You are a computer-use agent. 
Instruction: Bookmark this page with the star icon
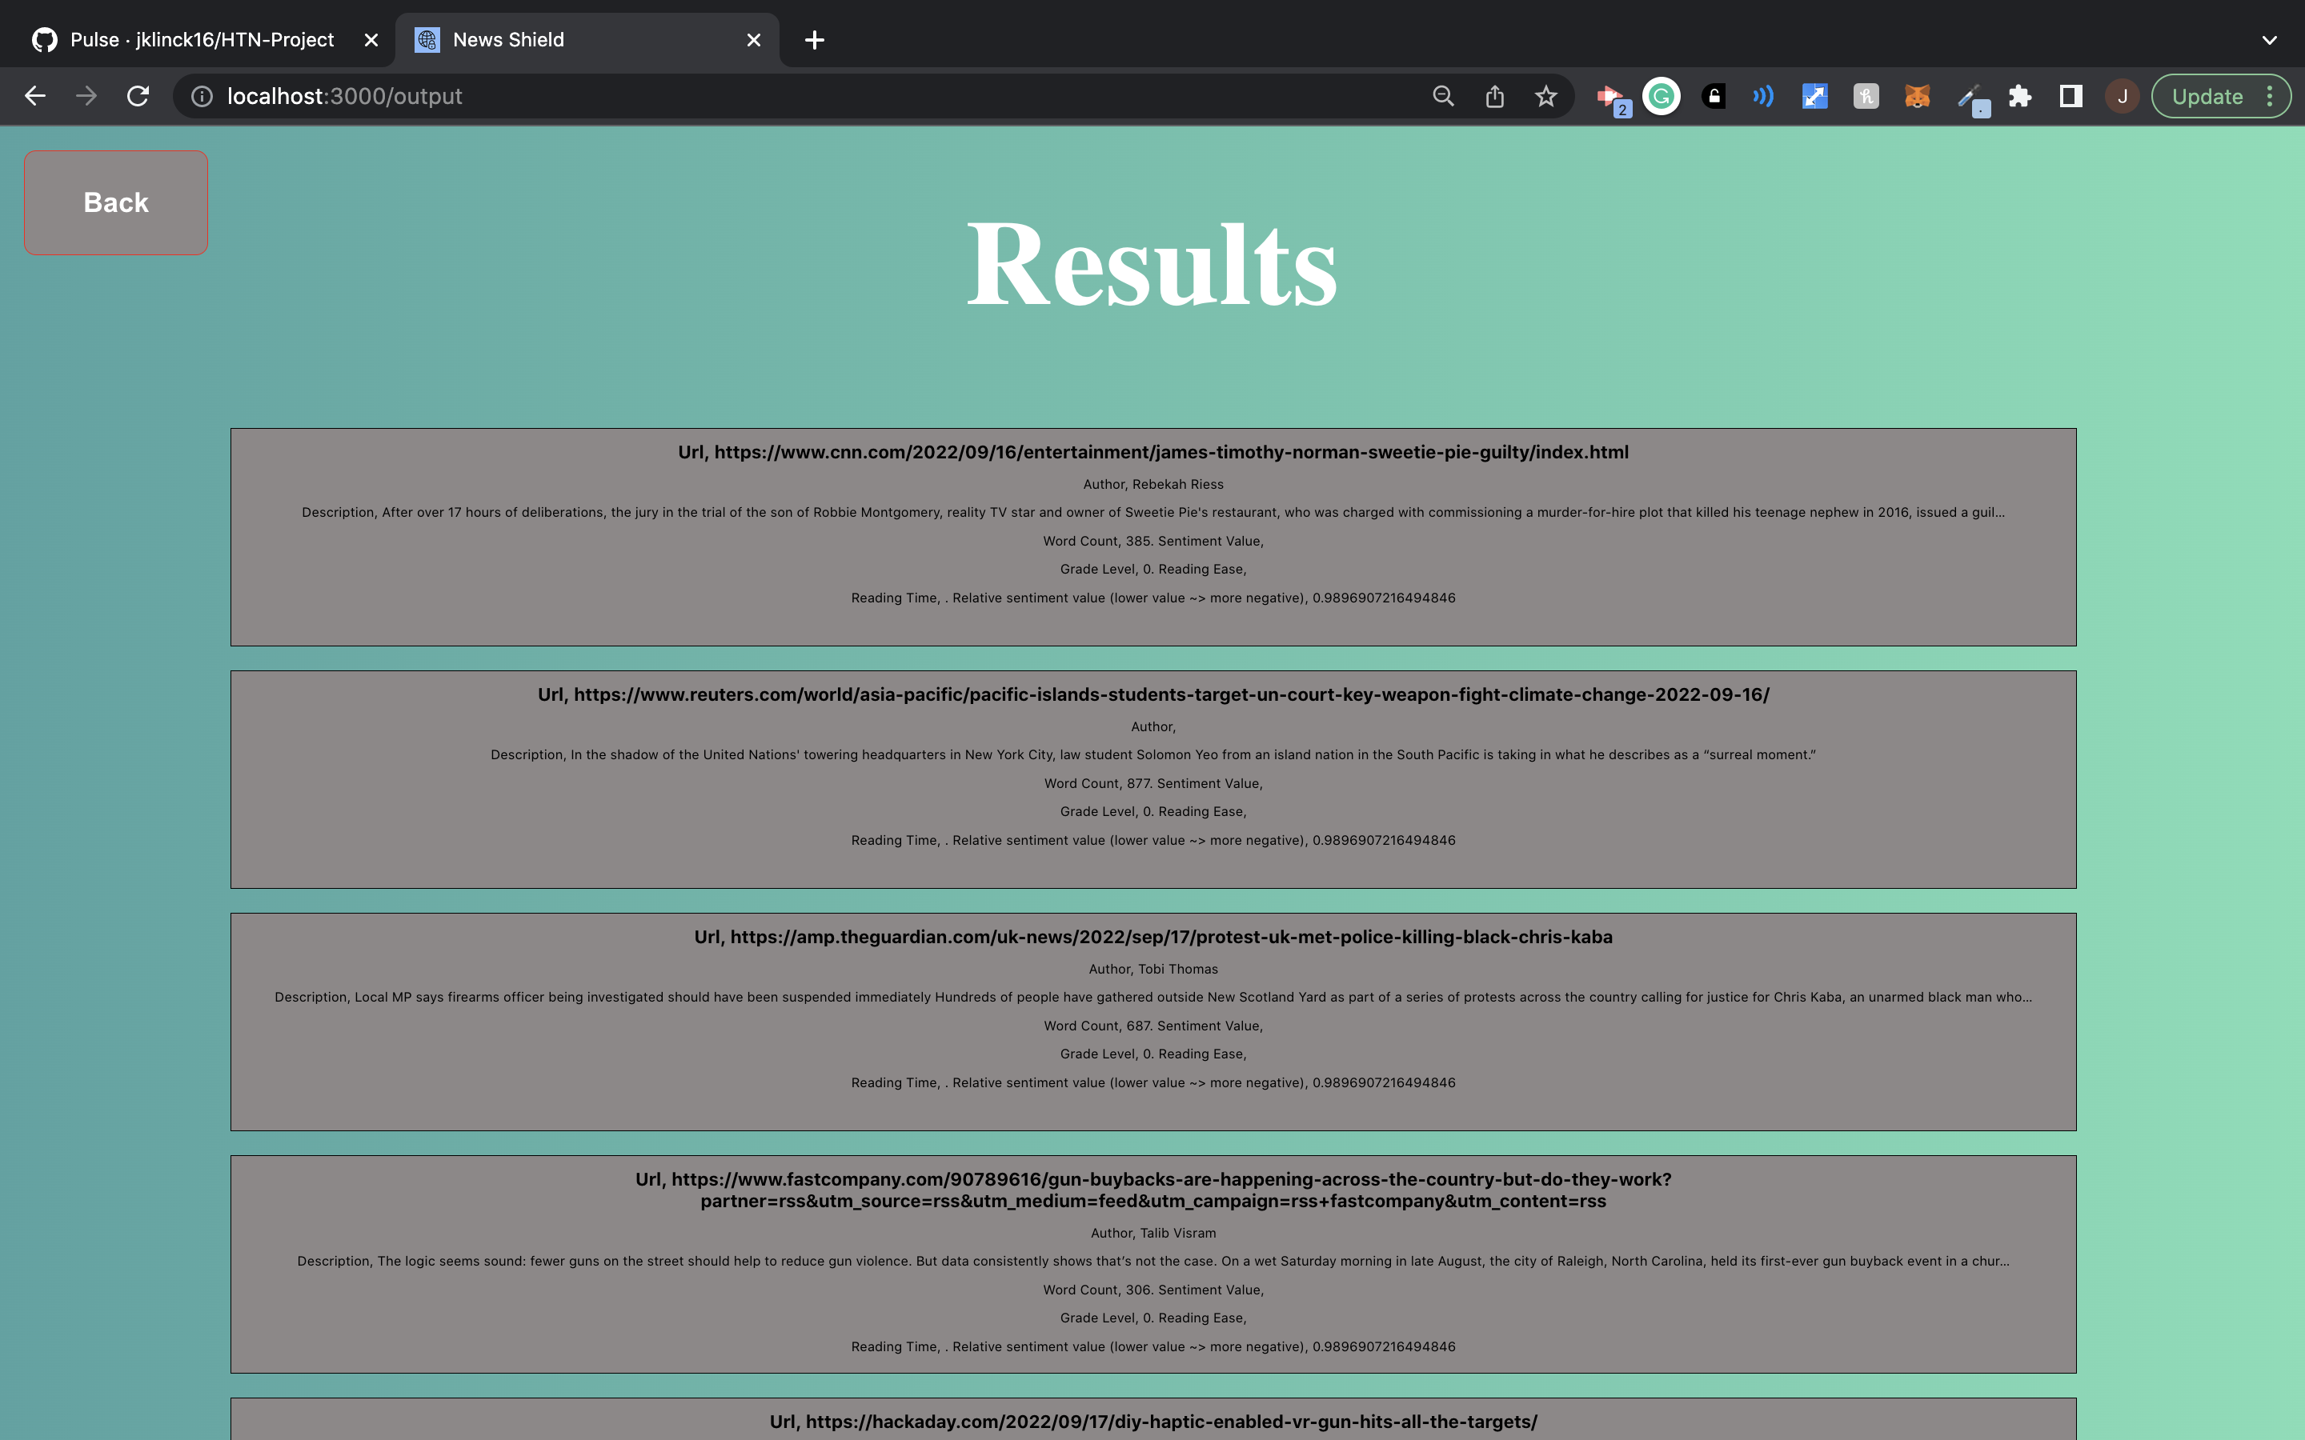pyautogui.click(x=1546, y=96)
